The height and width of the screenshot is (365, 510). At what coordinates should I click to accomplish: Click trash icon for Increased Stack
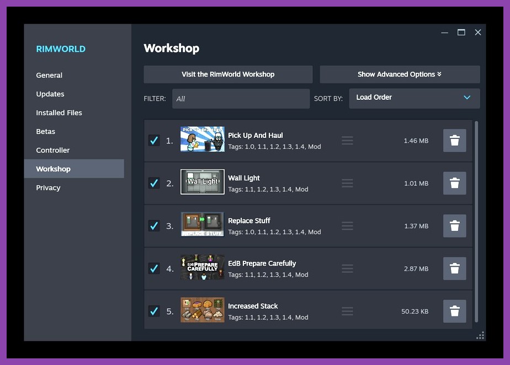pos(454,311)
